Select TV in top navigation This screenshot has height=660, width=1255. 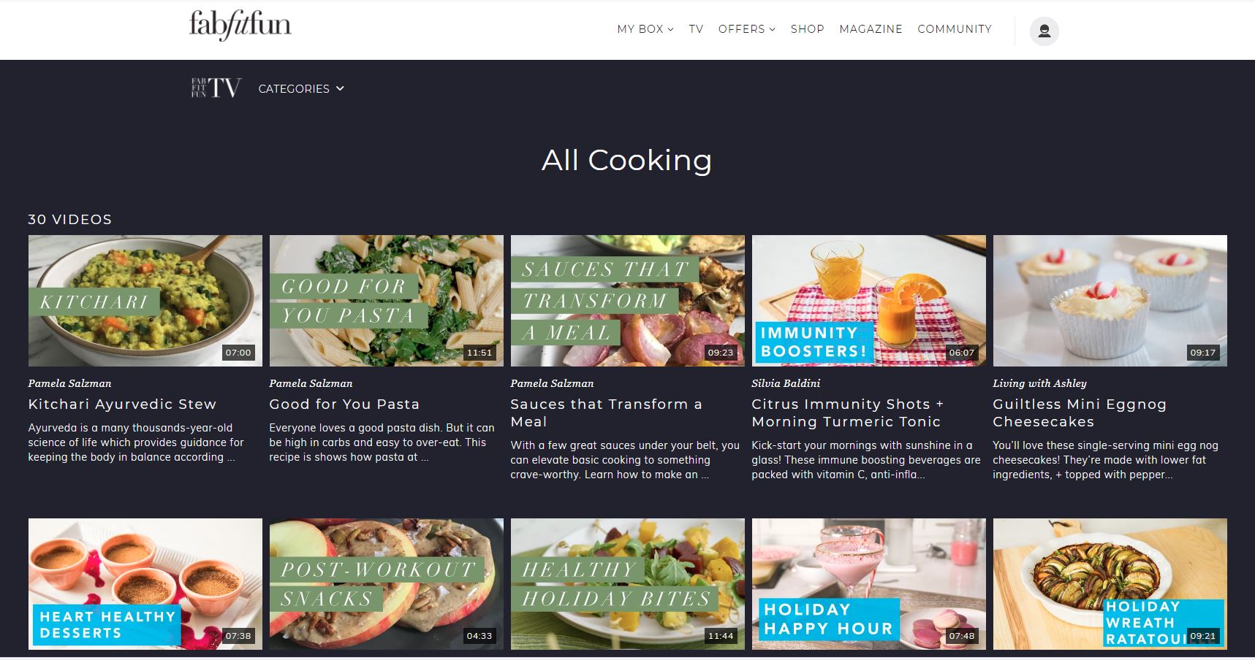click(x=696, y=29)
